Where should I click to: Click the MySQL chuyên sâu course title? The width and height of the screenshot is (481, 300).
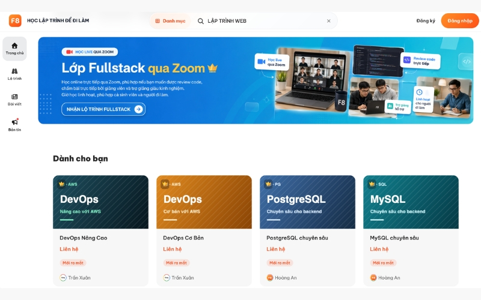point(394,238)
